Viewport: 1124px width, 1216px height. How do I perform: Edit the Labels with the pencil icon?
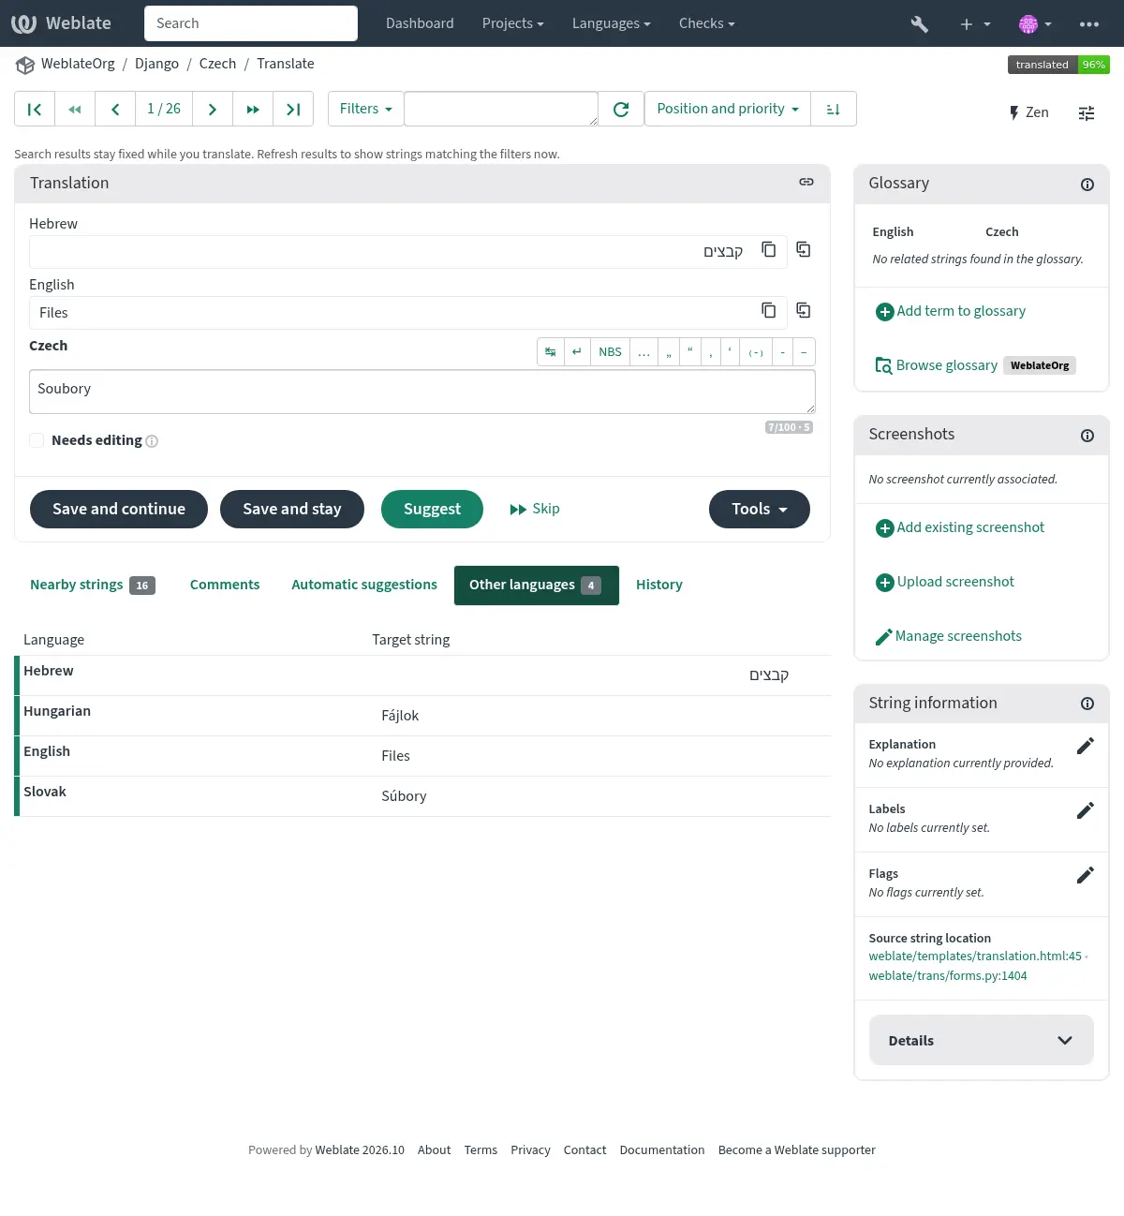coord(1086,810)
